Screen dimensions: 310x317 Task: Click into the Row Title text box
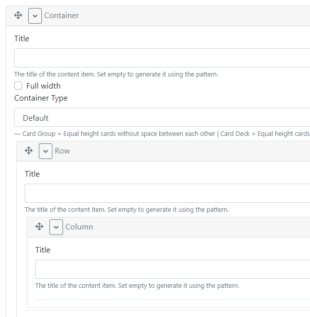pos(167,193)
